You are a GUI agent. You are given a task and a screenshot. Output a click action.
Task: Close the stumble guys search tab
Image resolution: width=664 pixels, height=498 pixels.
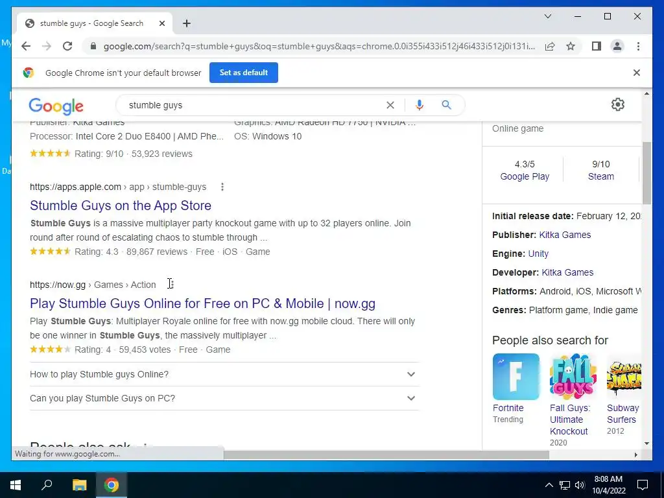pos(161,23)
